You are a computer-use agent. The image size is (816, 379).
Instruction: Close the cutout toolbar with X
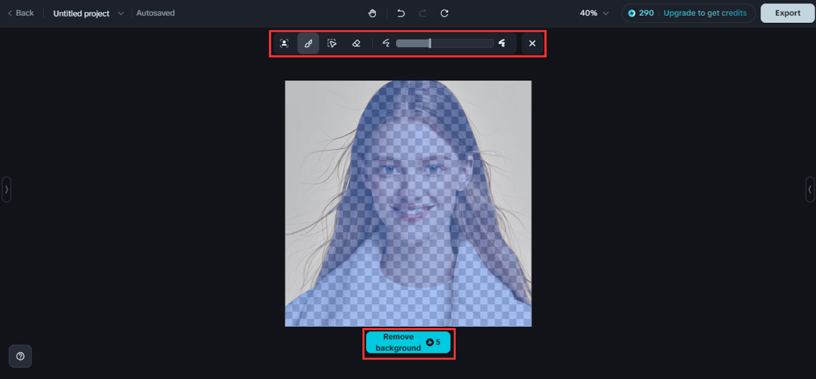(x=532, y=43)
